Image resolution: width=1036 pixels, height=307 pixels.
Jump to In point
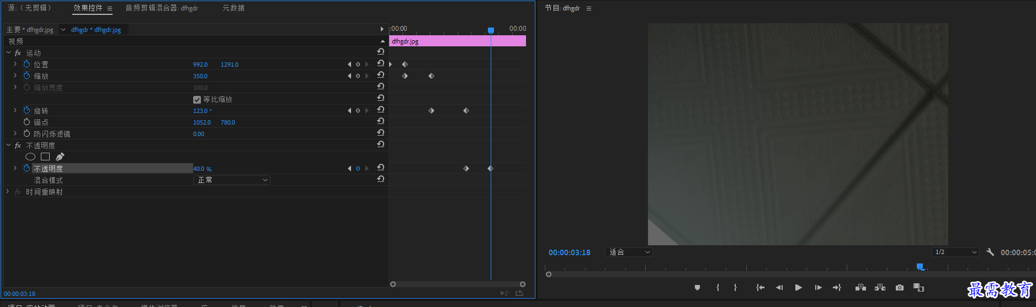coord(760,288)
